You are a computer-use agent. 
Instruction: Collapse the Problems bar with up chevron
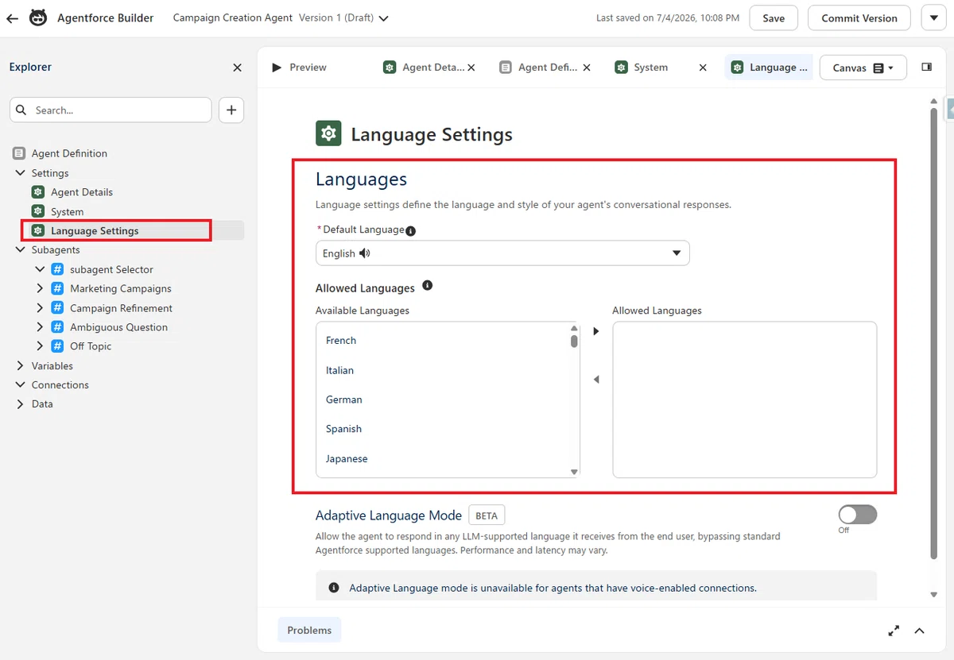point(920,631)
